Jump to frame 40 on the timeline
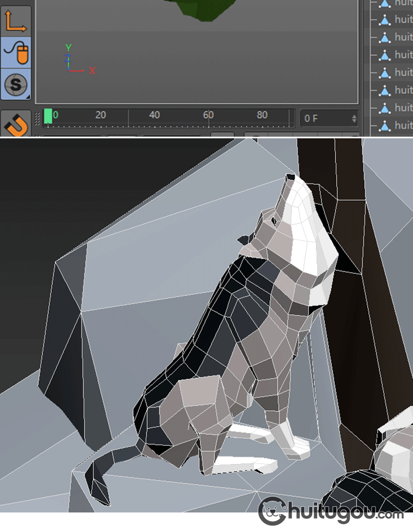 click(155, 115)
